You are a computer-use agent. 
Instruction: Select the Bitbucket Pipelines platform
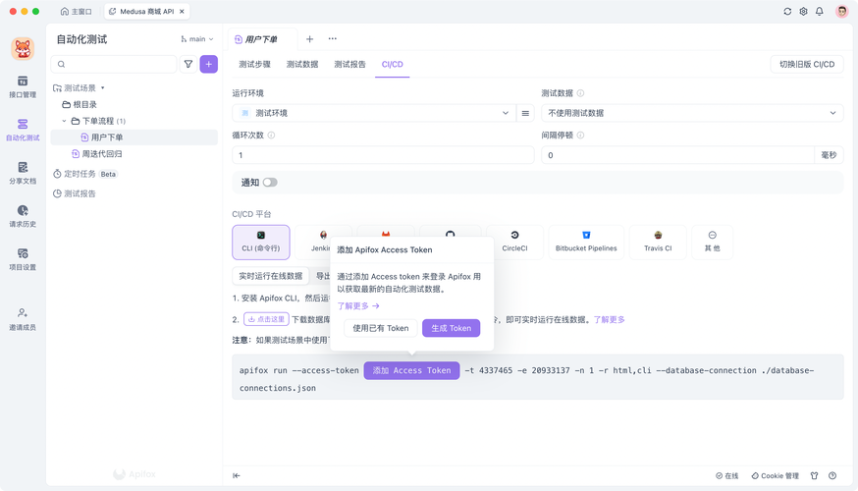(586, 242)
